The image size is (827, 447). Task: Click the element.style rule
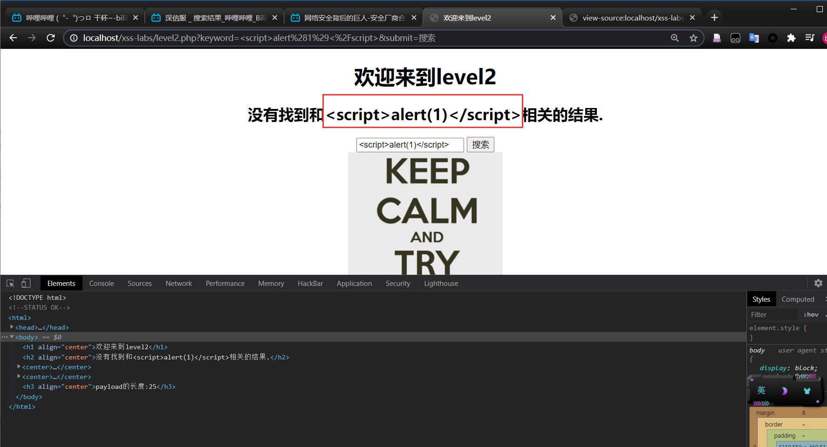[x=778, y=328]
